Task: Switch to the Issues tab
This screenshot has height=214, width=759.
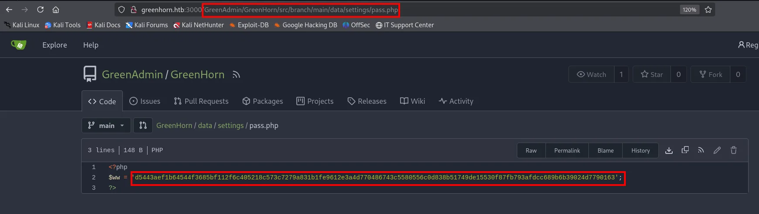Action: [145, 101]
